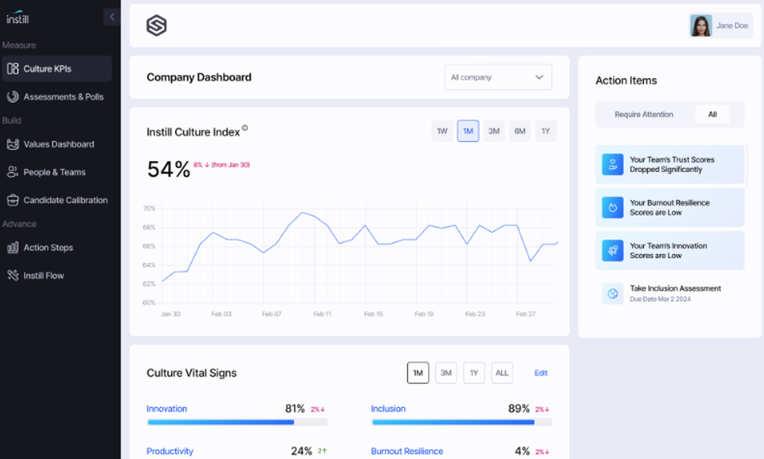764x459 pixels.
Task: Collapse the sidebar with the arrow button
Action: pos(112,17)
